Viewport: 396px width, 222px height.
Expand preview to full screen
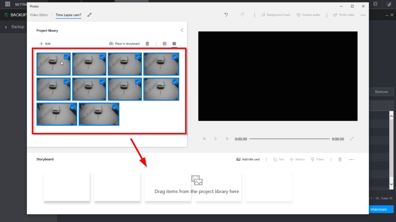coord(352,139)
